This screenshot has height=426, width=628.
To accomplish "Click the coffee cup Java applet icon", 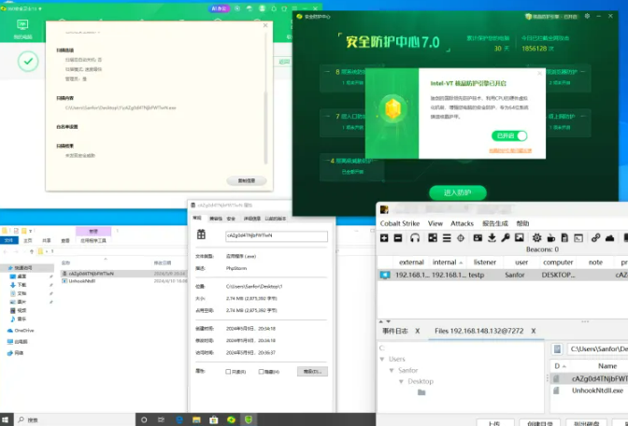I will [550, 238].
